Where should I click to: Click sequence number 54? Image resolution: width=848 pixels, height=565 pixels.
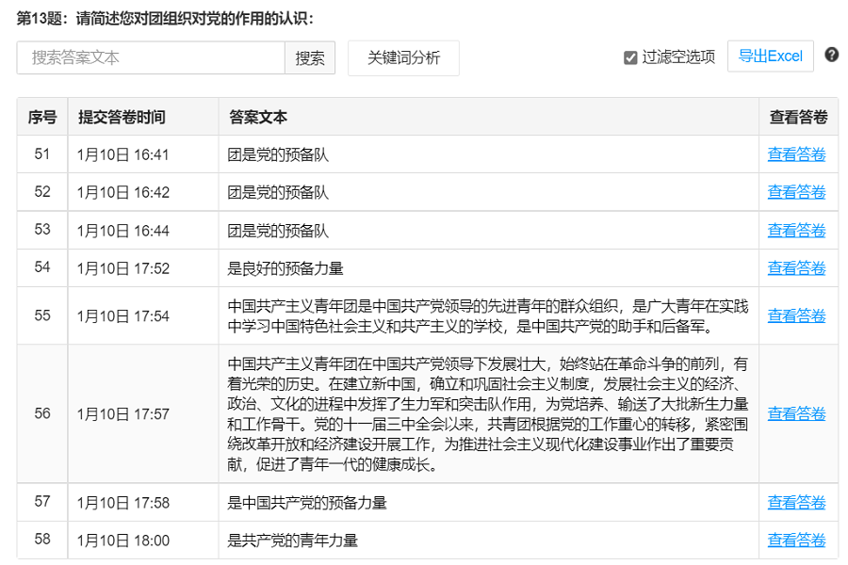click(42, 267)
